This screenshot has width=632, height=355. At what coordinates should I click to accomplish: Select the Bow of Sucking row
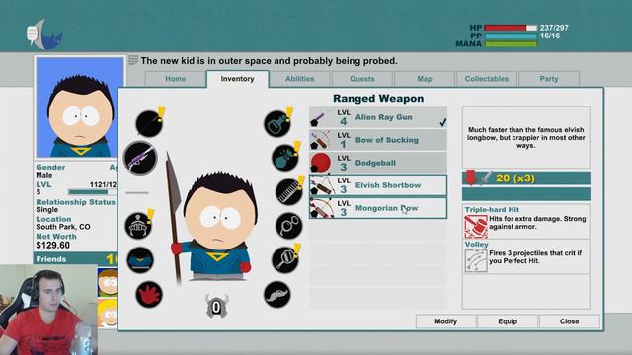[x=378, y=140]
